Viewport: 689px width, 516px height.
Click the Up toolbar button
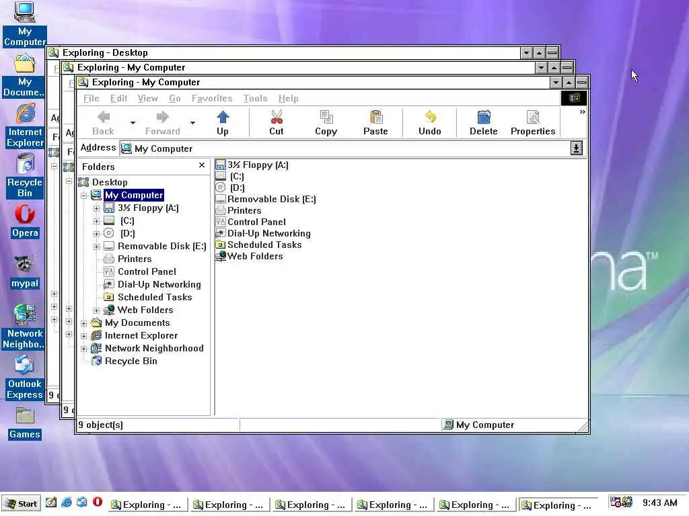pos(223,123)
